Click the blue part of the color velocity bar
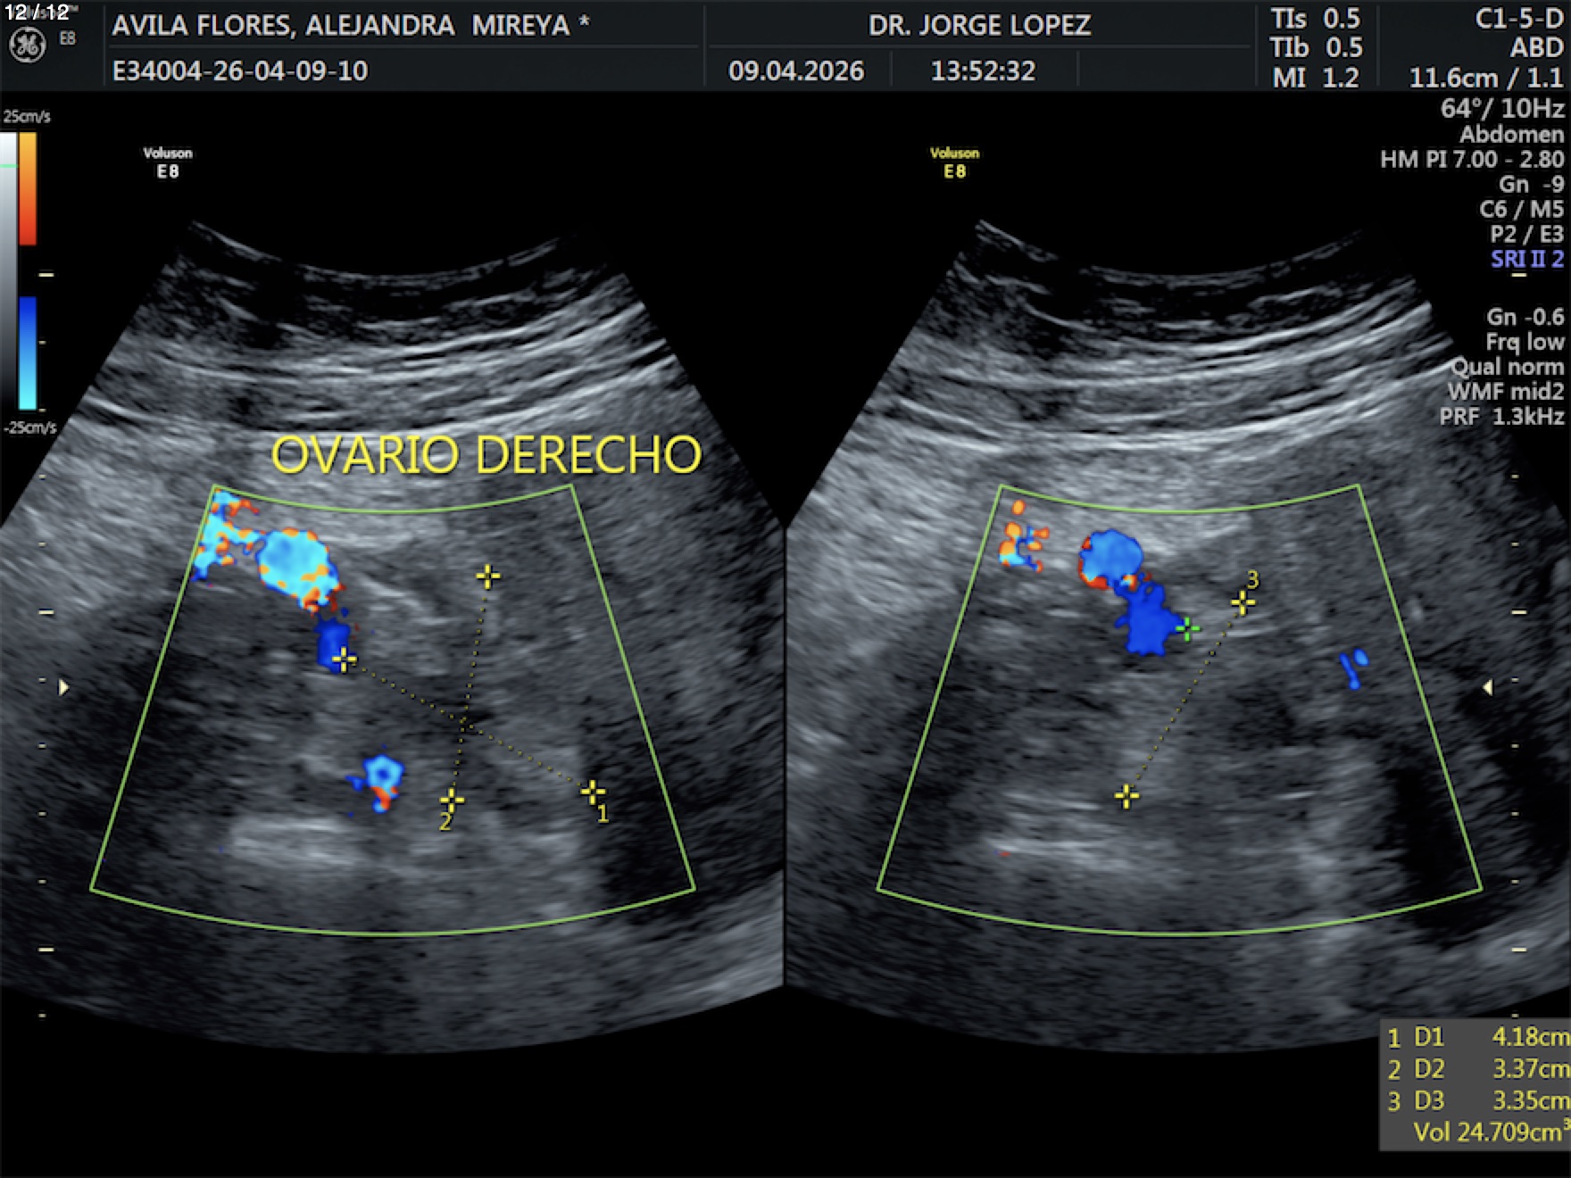 (28, 353)
